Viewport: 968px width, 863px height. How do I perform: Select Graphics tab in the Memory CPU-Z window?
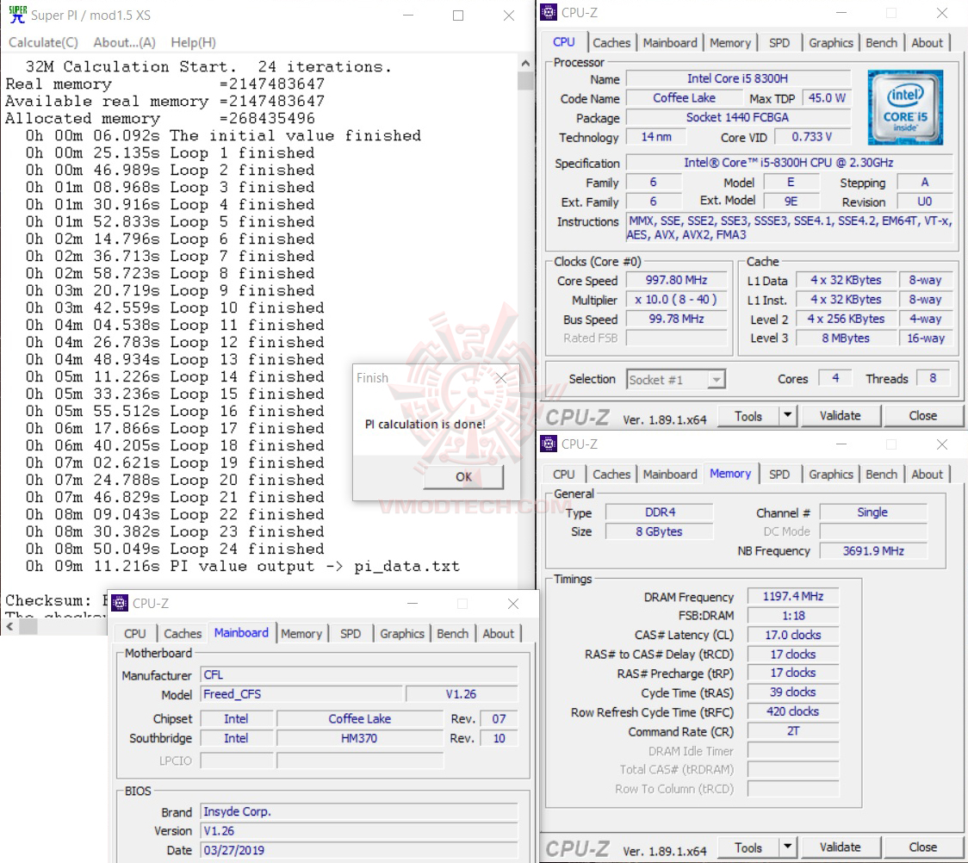[831, 474]
